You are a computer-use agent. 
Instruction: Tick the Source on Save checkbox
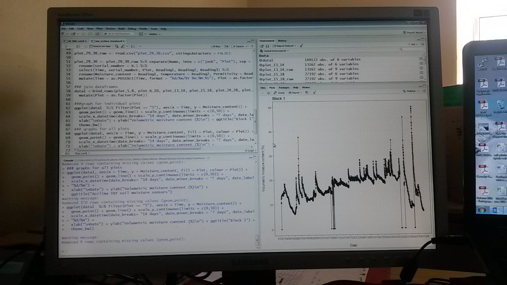[91, 46]
